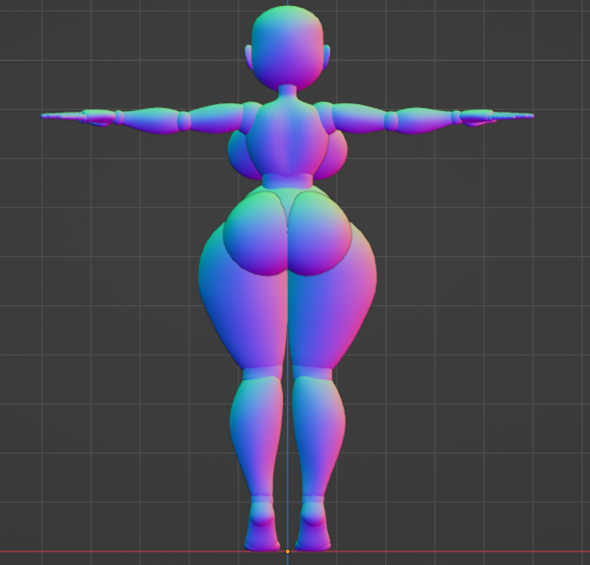Click the right leg's knee joint
590x565 pixels.
tap(312, 372)
